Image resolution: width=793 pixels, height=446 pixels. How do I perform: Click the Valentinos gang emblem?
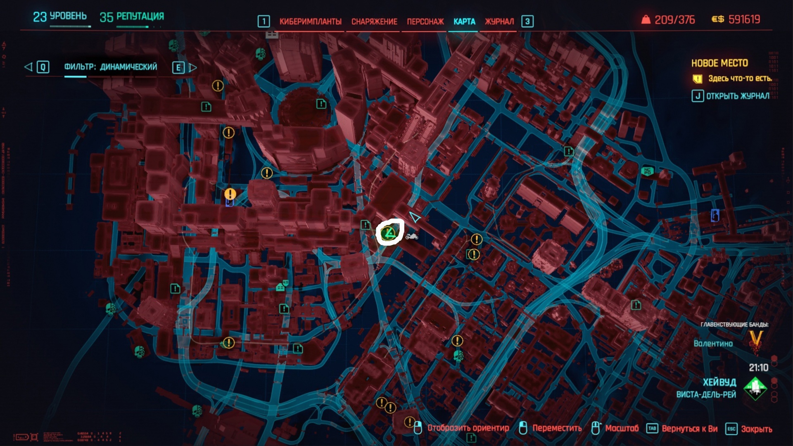(756, 341)
